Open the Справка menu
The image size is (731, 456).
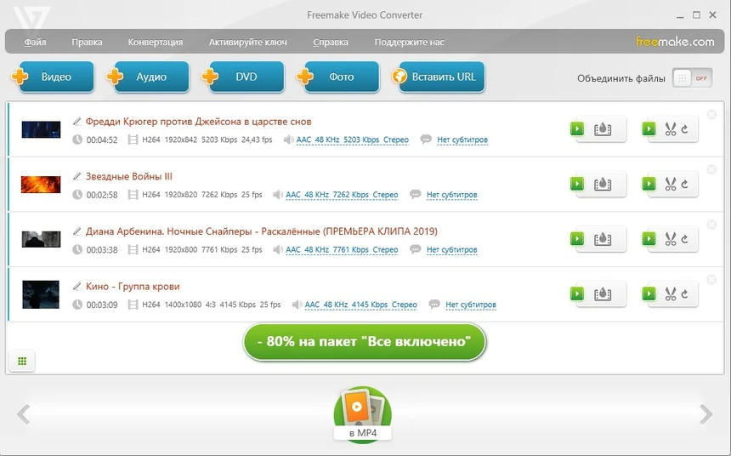[x=331, y=42]
